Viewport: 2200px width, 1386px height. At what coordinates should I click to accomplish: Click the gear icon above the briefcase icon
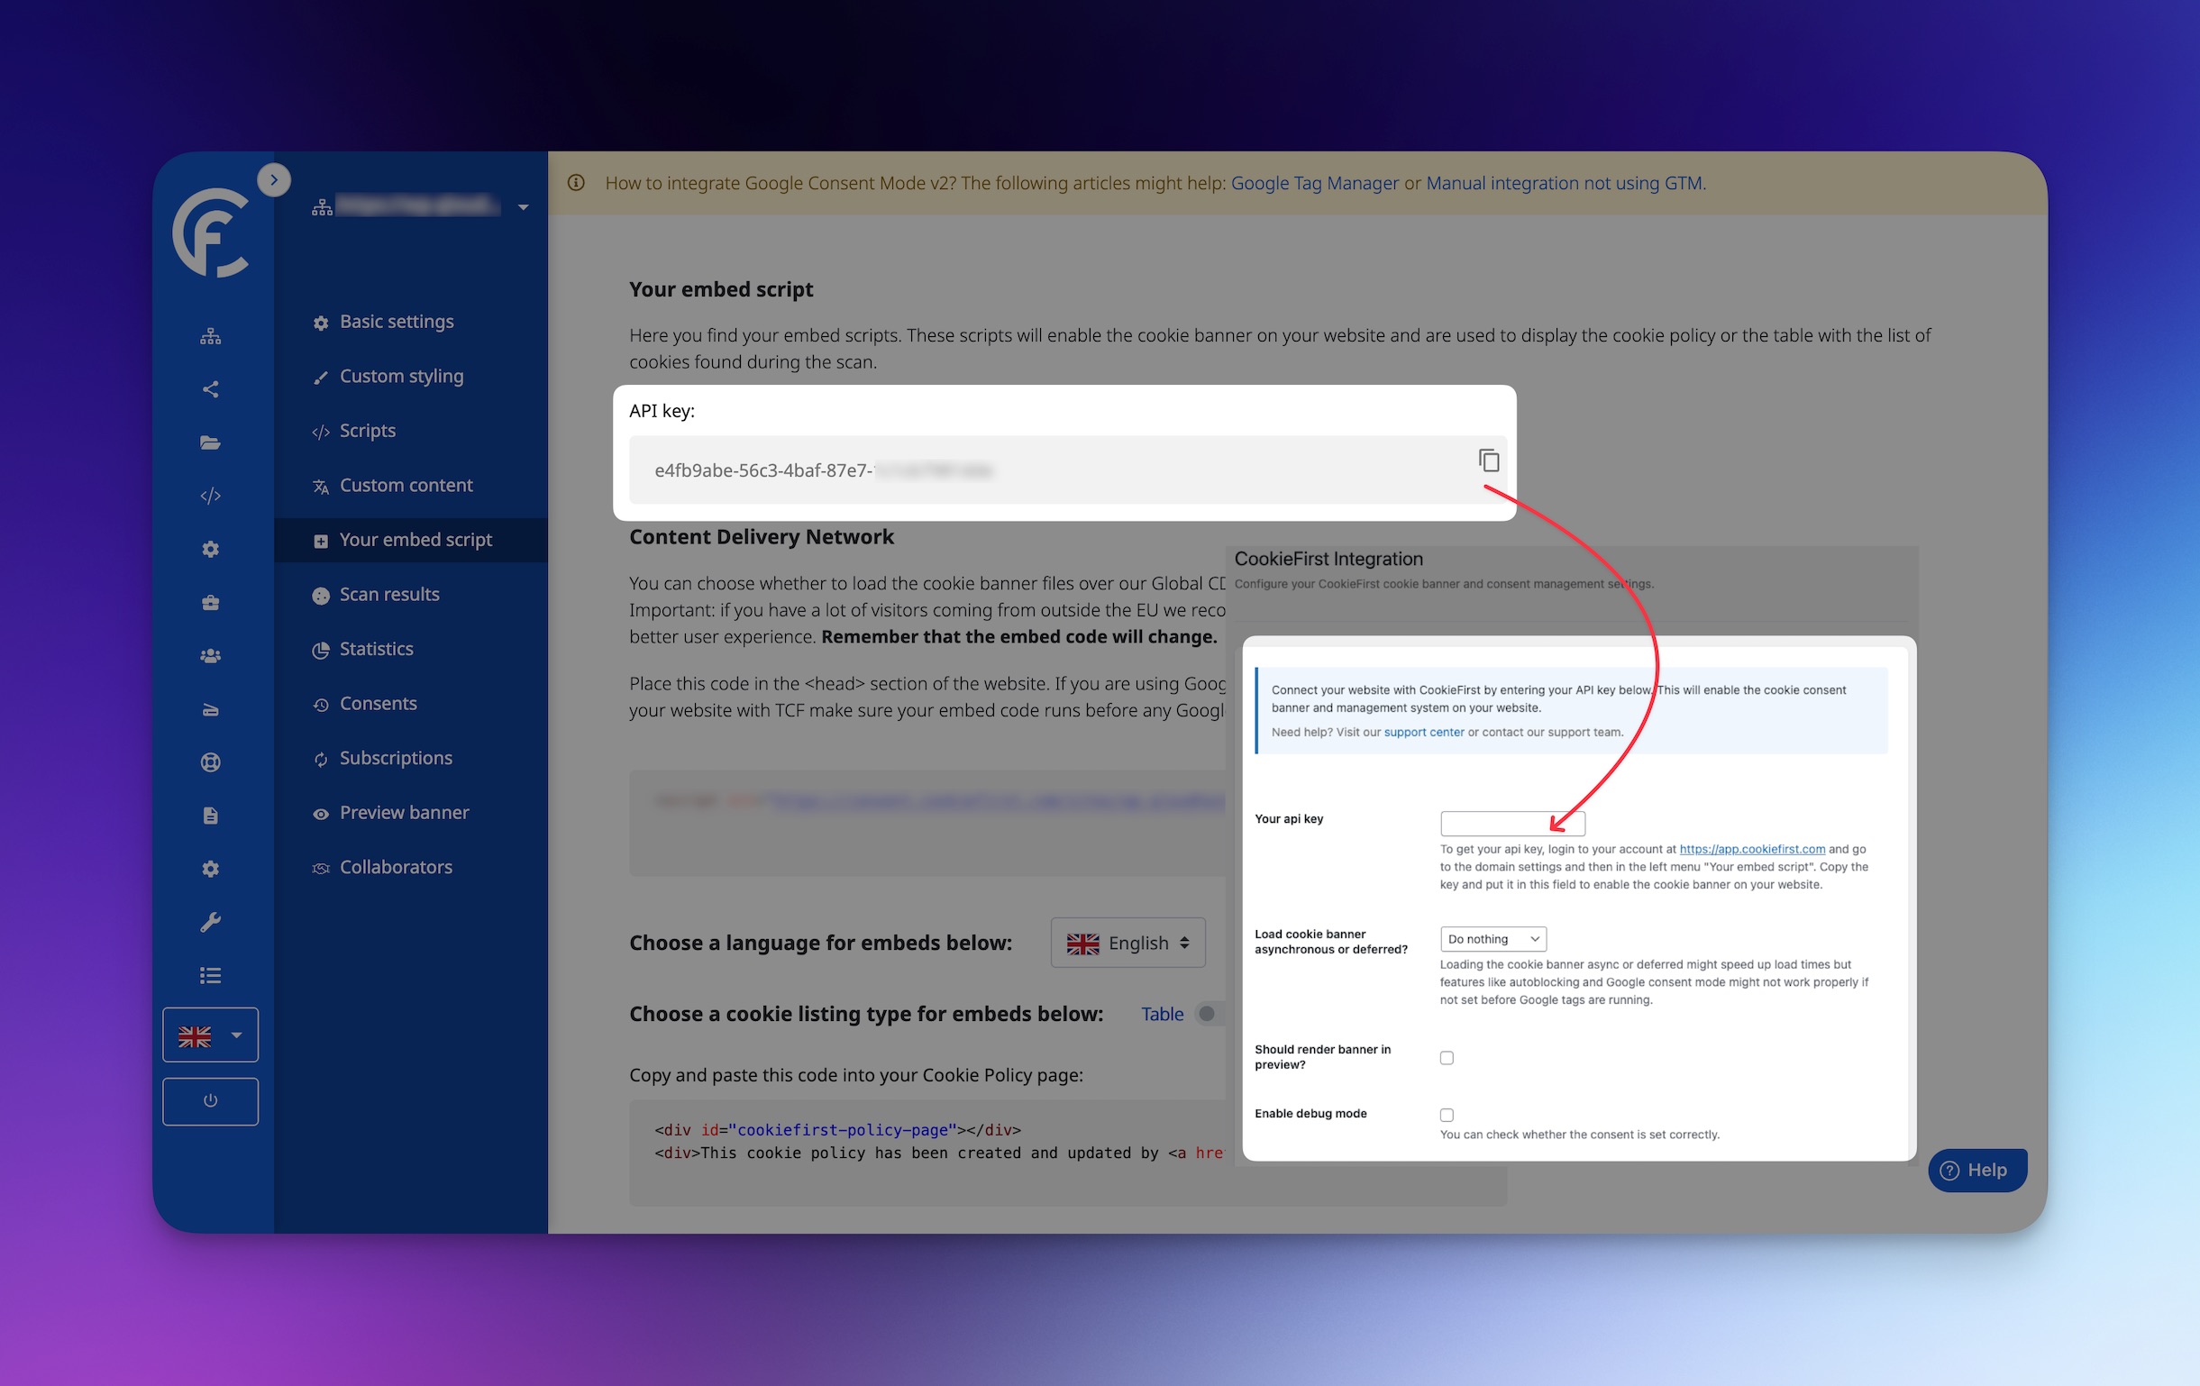coord(210,549)
